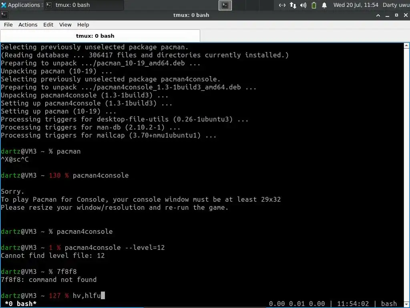Open the Edit menu

48,24
